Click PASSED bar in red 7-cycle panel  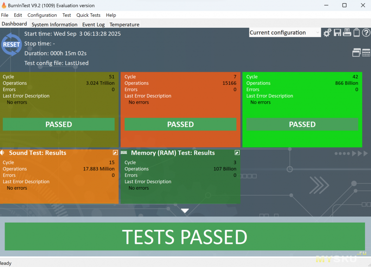[180, 124]
